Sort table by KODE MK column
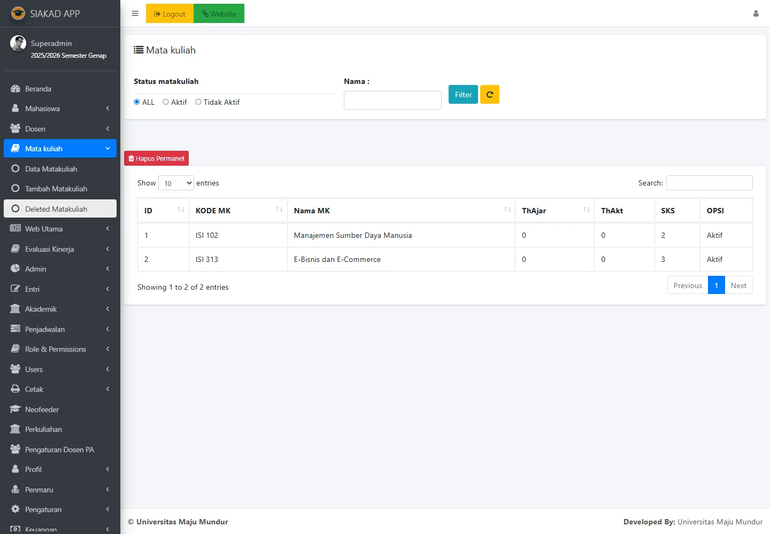Screen dimensions: 770x534 (237, 211)
